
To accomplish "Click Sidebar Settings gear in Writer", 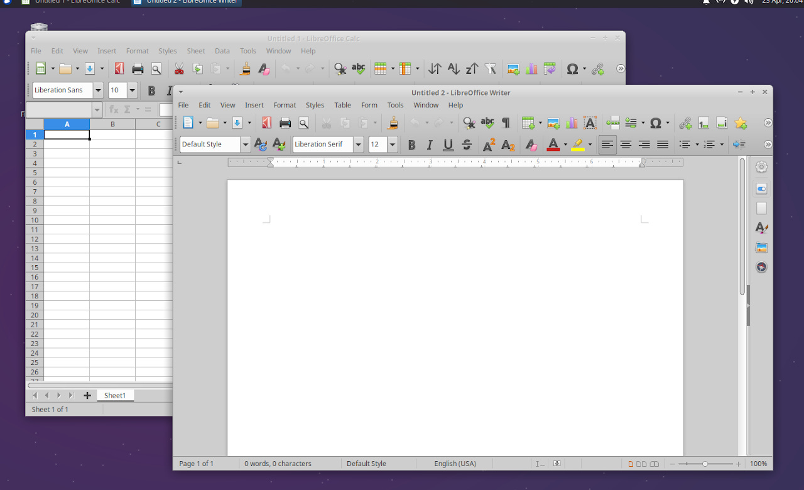I will [x=761, y=167].
